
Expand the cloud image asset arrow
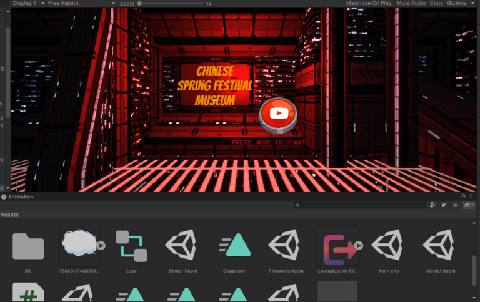coord(101,245)
